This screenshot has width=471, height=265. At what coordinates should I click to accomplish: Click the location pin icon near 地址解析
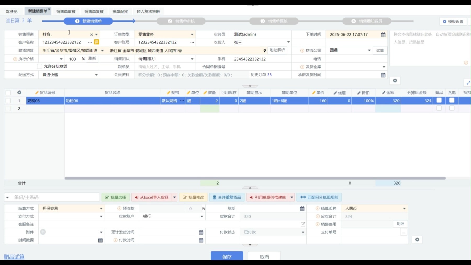click(265, 51)
